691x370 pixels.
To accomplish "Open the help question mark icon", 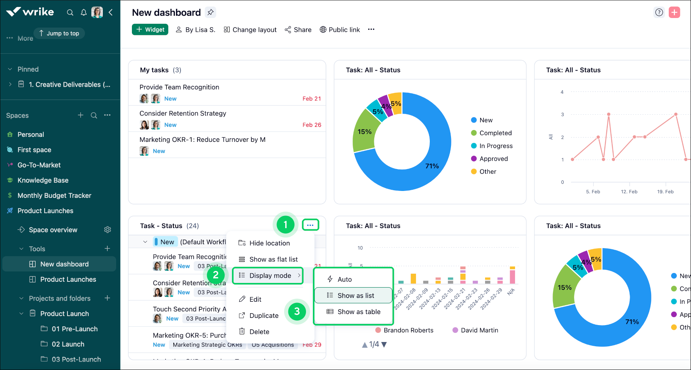I will pos(659,12).
